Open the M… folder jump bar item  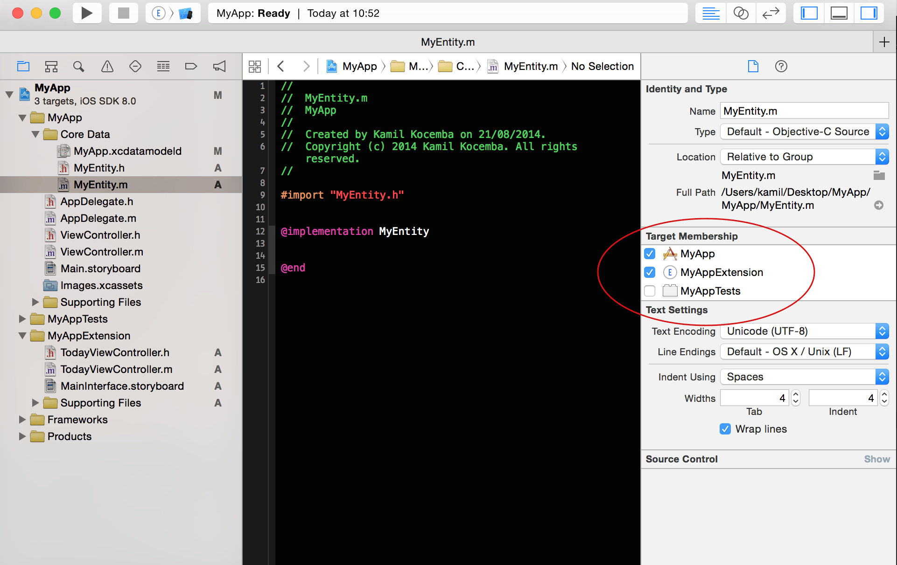[409, 66]
